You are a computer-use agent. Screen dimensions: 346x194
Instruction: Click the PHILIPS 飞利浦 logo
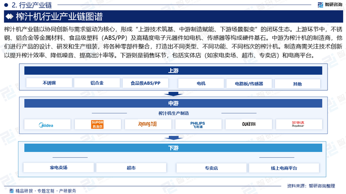pos(198,125)
